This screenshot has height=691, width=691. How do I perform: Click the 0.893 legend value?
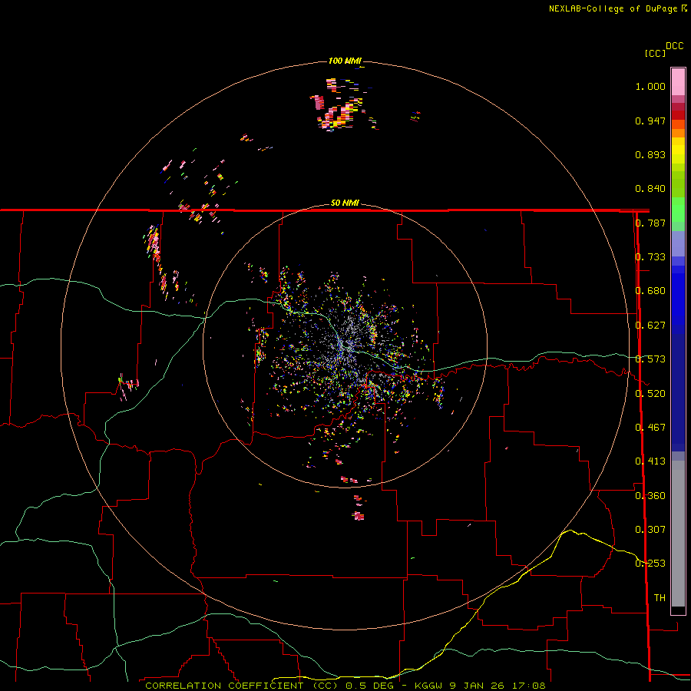coord(650,154)
